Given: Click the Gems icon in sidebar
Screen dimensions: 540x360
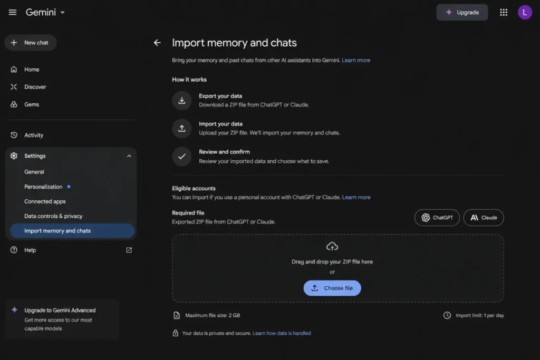Looking at the screenshot, I should click(x=14, y=104).
